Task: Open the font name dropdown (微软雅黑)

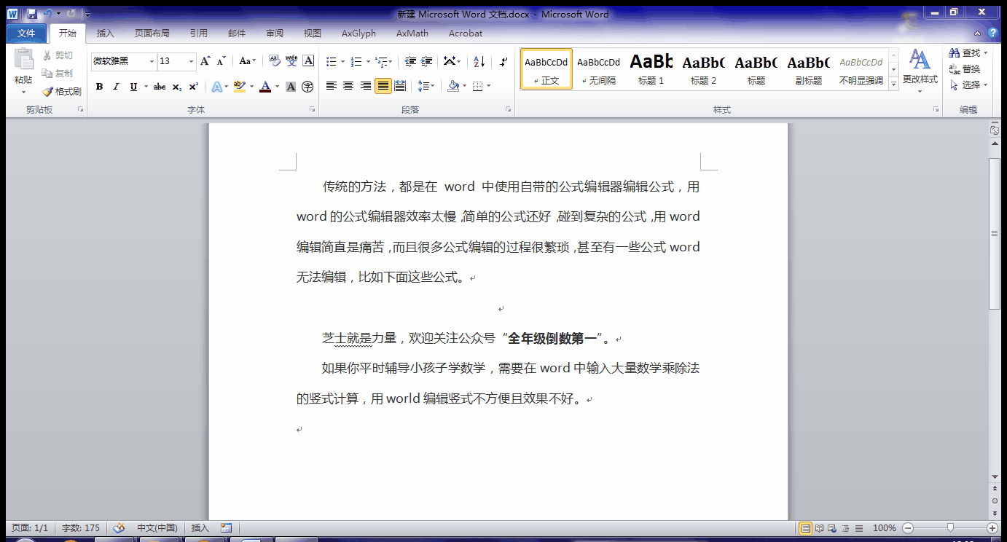Action: (x=152, y=61)
